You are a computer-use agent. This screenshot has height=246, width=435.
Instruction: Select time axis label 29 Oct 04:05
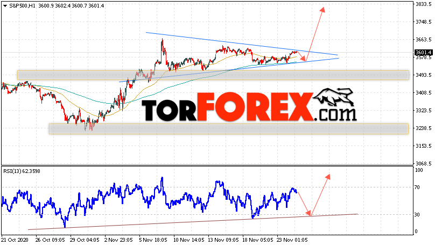pos(85,240)
